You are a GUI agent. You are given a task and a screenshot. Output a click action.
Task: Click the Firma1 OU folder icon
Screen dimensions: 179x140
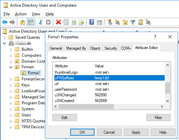click(23, 73)
